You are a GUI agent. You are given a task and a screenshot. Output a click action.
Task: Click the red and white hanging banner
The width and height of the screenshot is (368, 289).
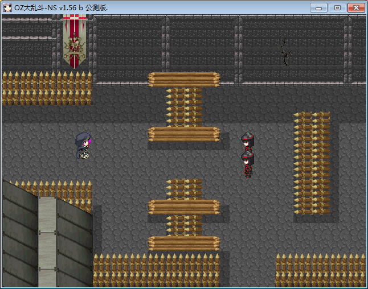(75, 42)
